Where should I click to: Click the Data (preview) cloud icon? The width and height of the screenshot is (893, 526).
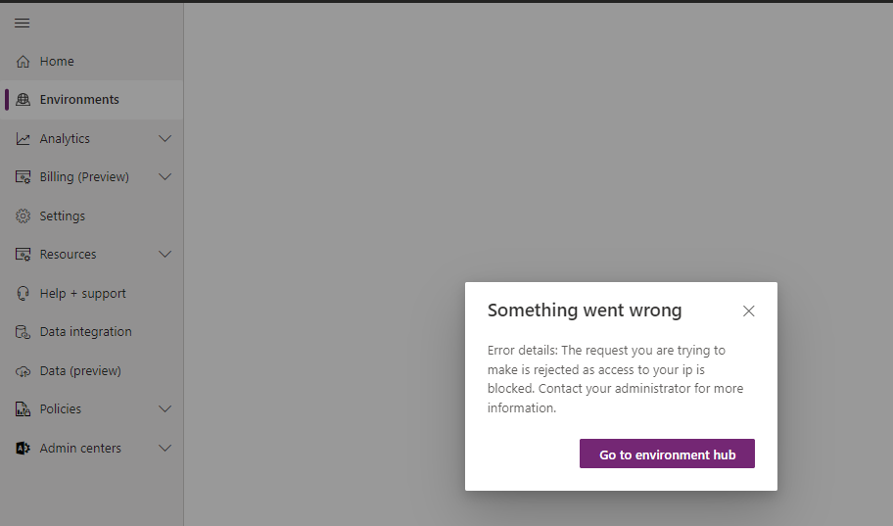pos(23,371)
